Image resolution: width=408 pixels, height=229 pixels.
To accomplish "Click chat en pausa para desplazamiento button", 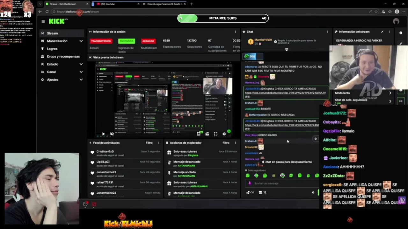I will click(287, 162).
